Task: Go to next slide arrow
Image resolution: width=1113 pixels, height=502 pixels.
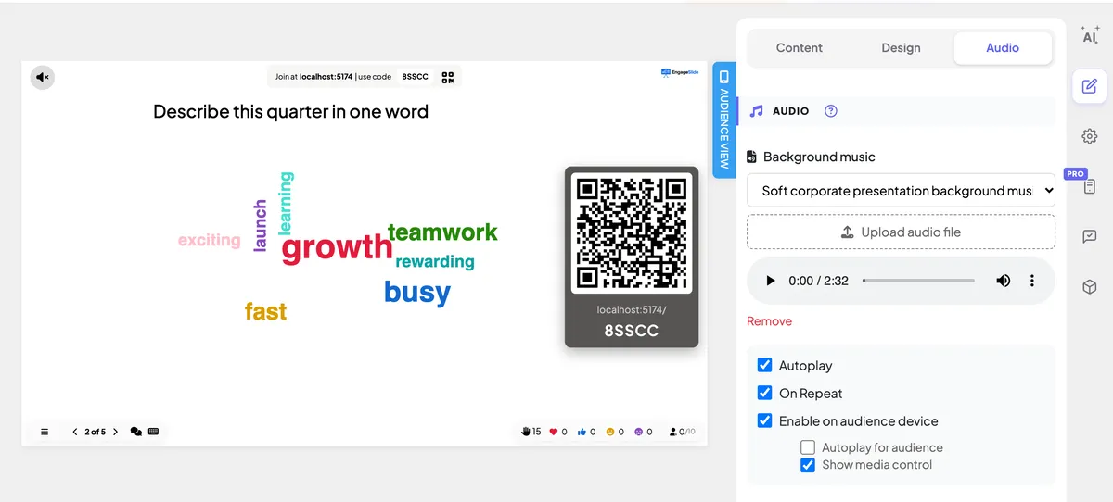Action: tap(115, 432)
